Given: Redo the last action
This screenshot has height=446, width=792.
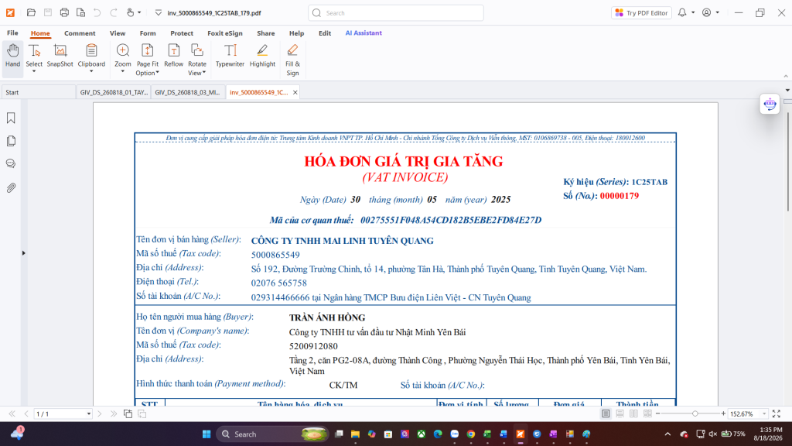Looking at the screenshot, I should tap(114, 12).
